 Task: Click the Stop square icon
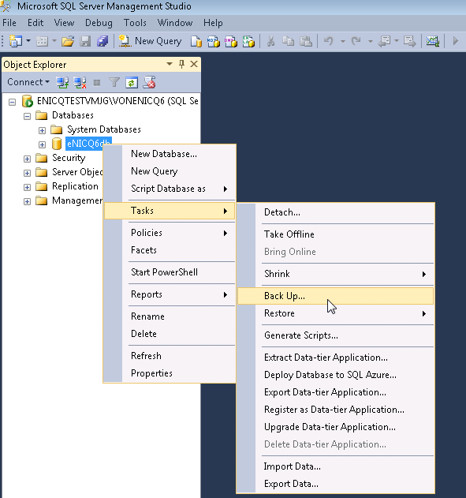pos(97,83)
